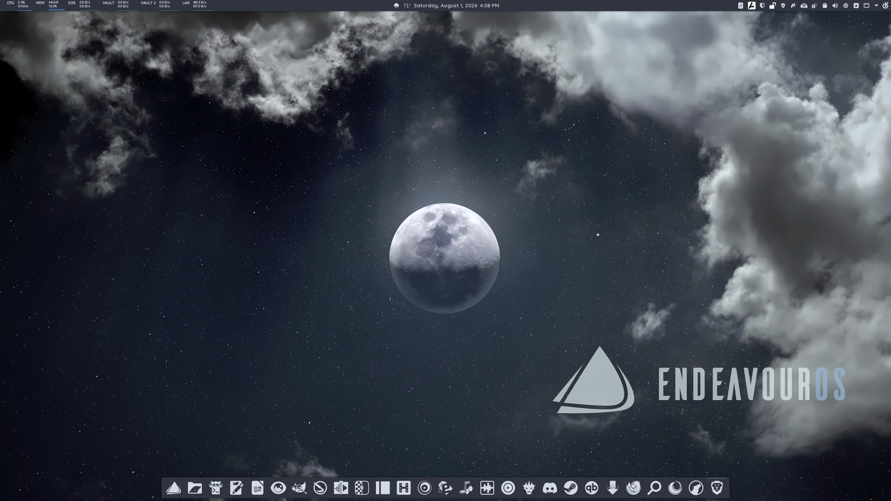Open the unlocked padlock tray icon
Viewport: 891px width, 501px height.
point(773,6)
